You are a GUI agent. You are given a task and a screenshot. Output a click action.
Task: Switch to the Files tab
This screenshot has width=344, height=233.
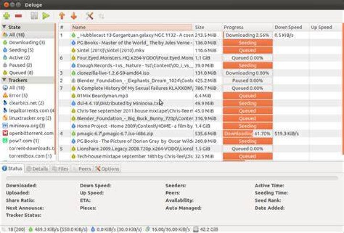pos(60,169)
